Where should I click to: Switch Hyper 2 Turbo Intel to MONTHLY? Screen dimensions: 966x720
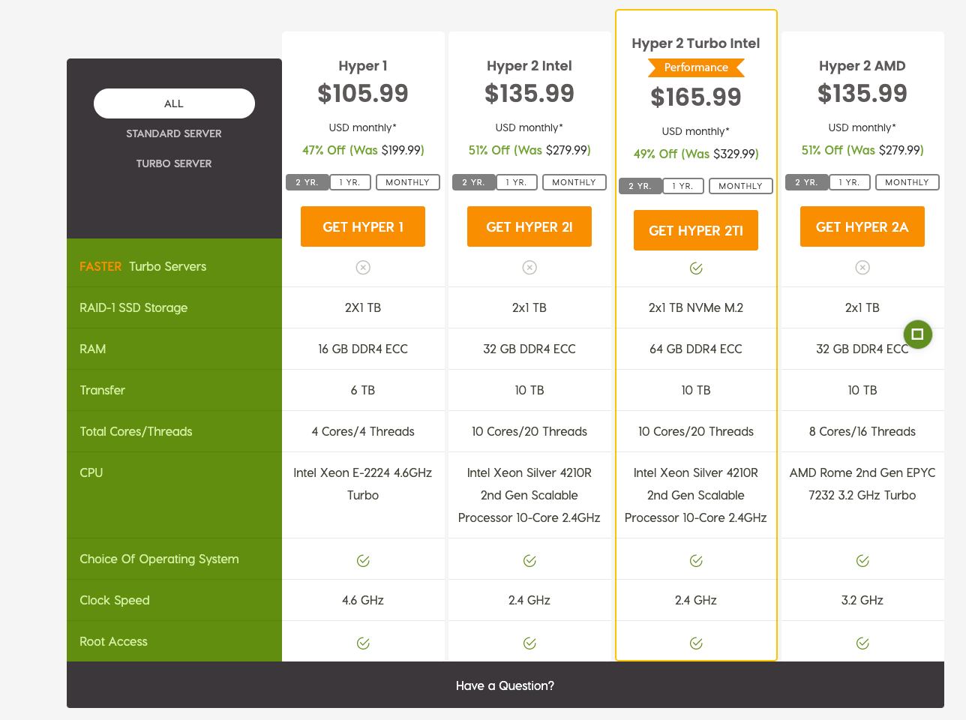tap(740, 186)
